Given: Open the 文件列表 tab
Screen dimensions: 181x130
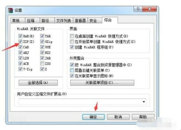Looking at the screenshot, I should (64, 21).
